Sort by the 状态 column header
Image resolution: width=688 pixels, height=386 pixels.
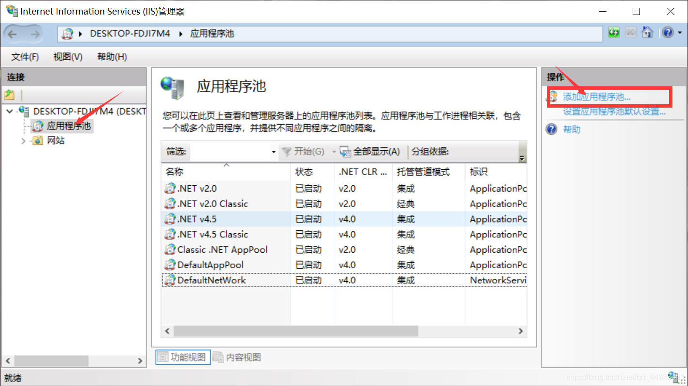pyautogui.click(x=312, y=172)
